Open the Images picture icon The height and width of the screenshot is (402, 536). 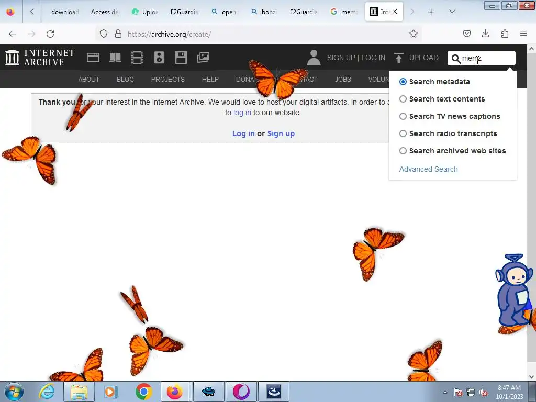(203, 58)
